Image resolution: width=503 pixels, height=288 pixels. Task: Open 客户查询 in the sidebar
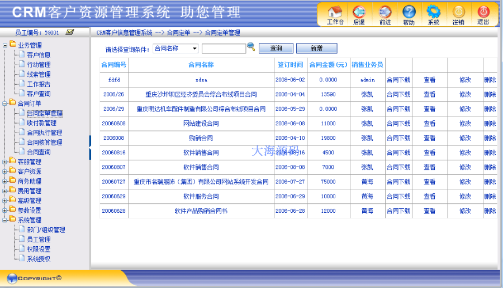pos(39,94)
